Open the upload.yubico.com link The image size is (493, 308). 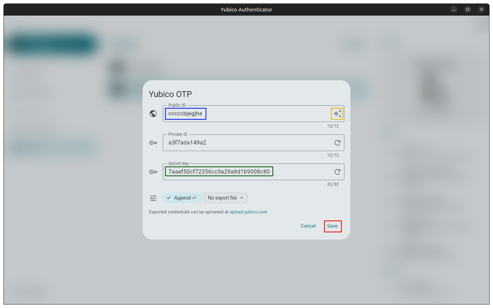(x=248, y=212)
